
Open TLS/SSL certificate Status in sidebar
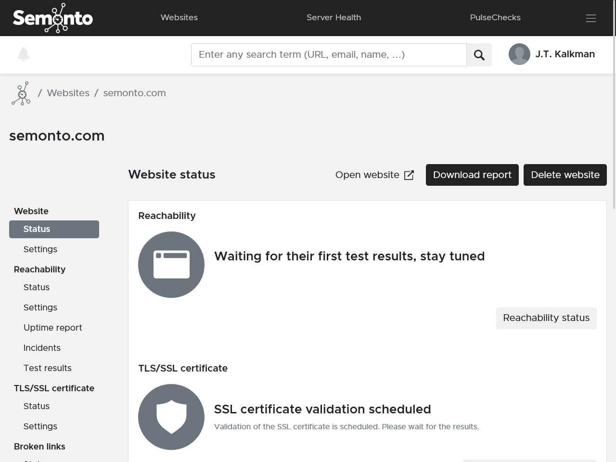pos(37,406)
